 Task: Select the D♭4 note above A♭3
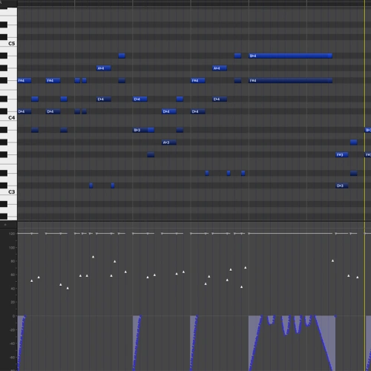pyautogui.click(x=169, y=111)
